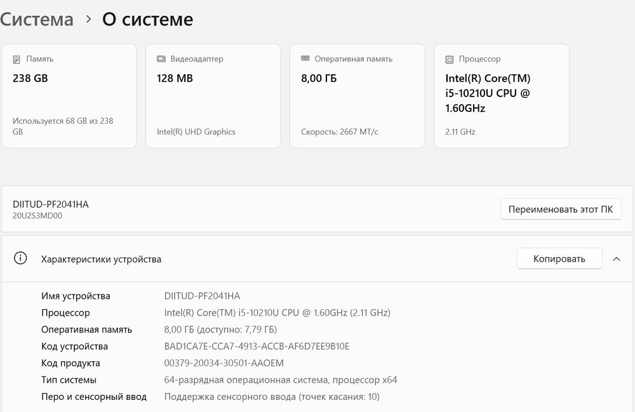Click the video adapter icon
Screen dimensions: 635x412
pyautogui.click(x=161, y=59)
